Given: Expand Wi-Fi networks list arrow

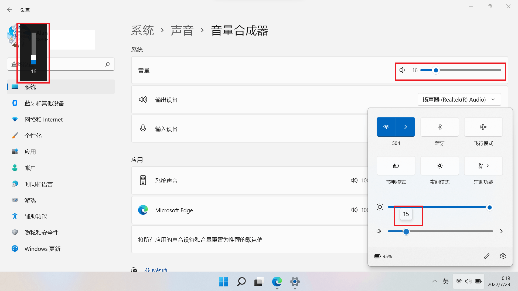Looking at the screenshot, I should [x=405, y=127].
